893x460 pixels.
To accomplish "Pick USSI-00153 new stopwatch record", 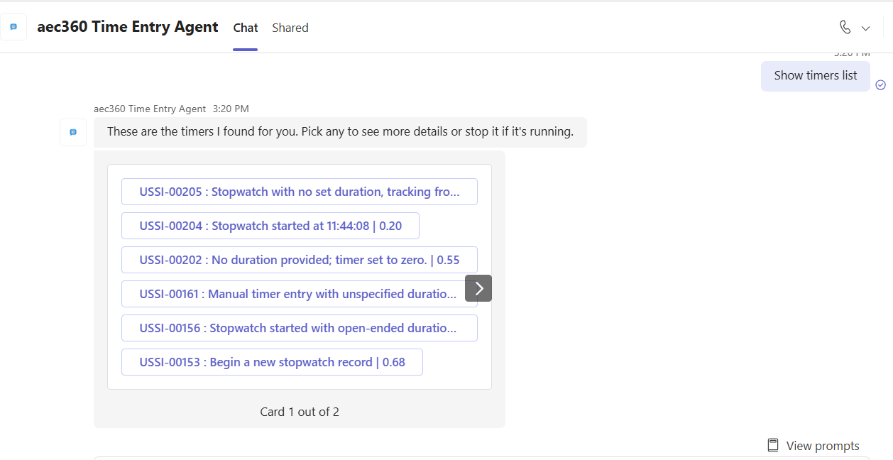I will (272, 362).
